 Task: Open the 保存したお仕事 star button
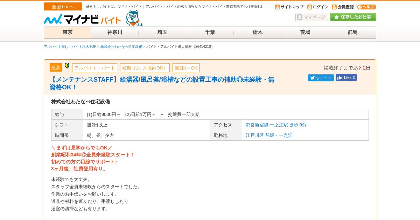click(x=353, y=17)
